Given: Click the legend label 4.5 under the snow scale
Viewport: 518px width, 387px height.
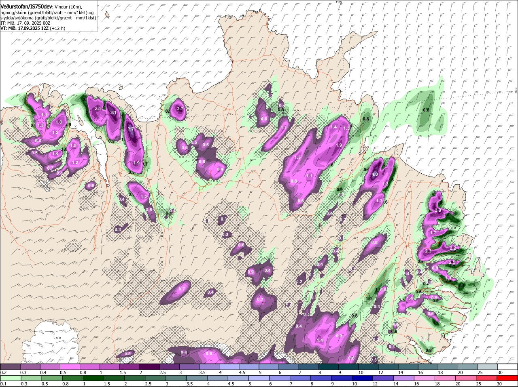Looking at the screenshot, I should coord(242,372).
